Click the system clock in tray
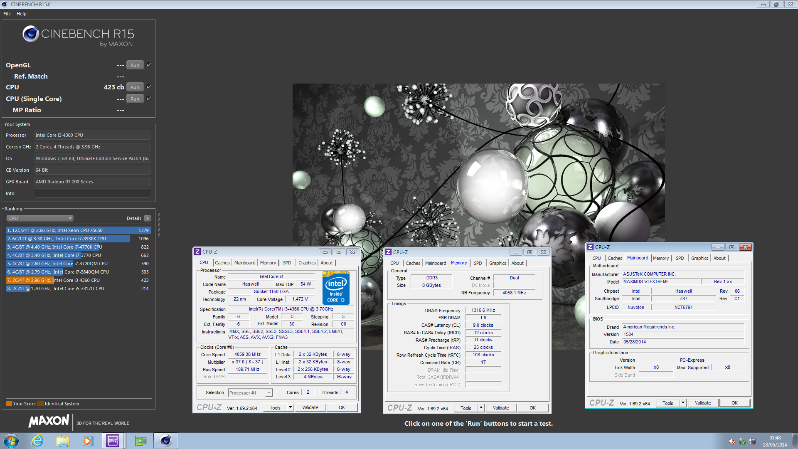798x449 pixels. [x=775, y=441]
